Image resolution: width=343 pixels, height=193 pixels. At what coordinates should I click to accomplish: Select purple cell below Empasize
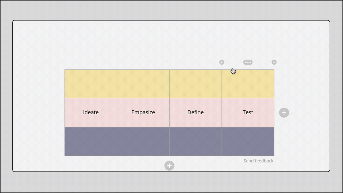click(x=143, y=142)
